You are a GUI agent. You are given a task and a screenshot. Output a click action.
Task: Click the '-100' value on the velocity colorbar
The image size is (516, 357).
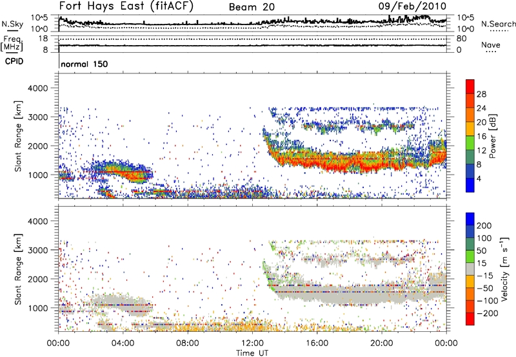487,301
